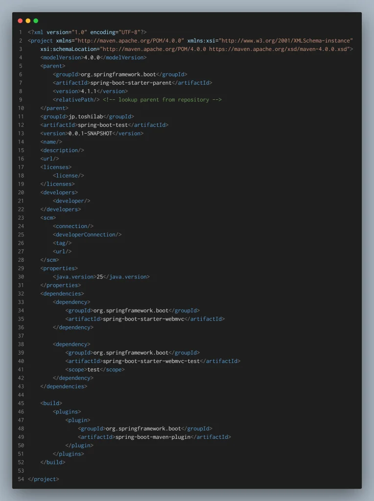Click the opening <properties> tag
The image size is (374, 501).
pos(59,269)
